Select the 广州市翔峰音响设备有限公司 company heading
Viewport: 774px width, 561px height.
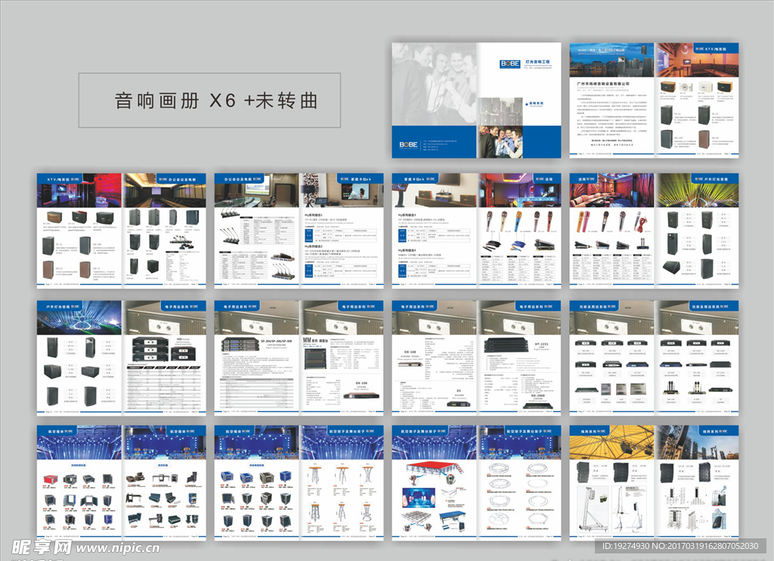tap(608, 83)
